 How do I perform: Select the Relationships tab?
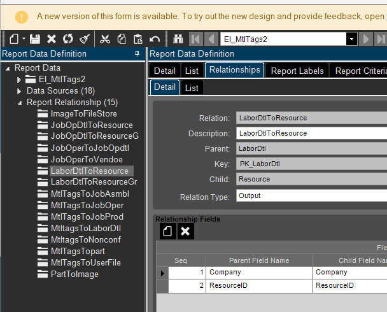pos(235,70)
